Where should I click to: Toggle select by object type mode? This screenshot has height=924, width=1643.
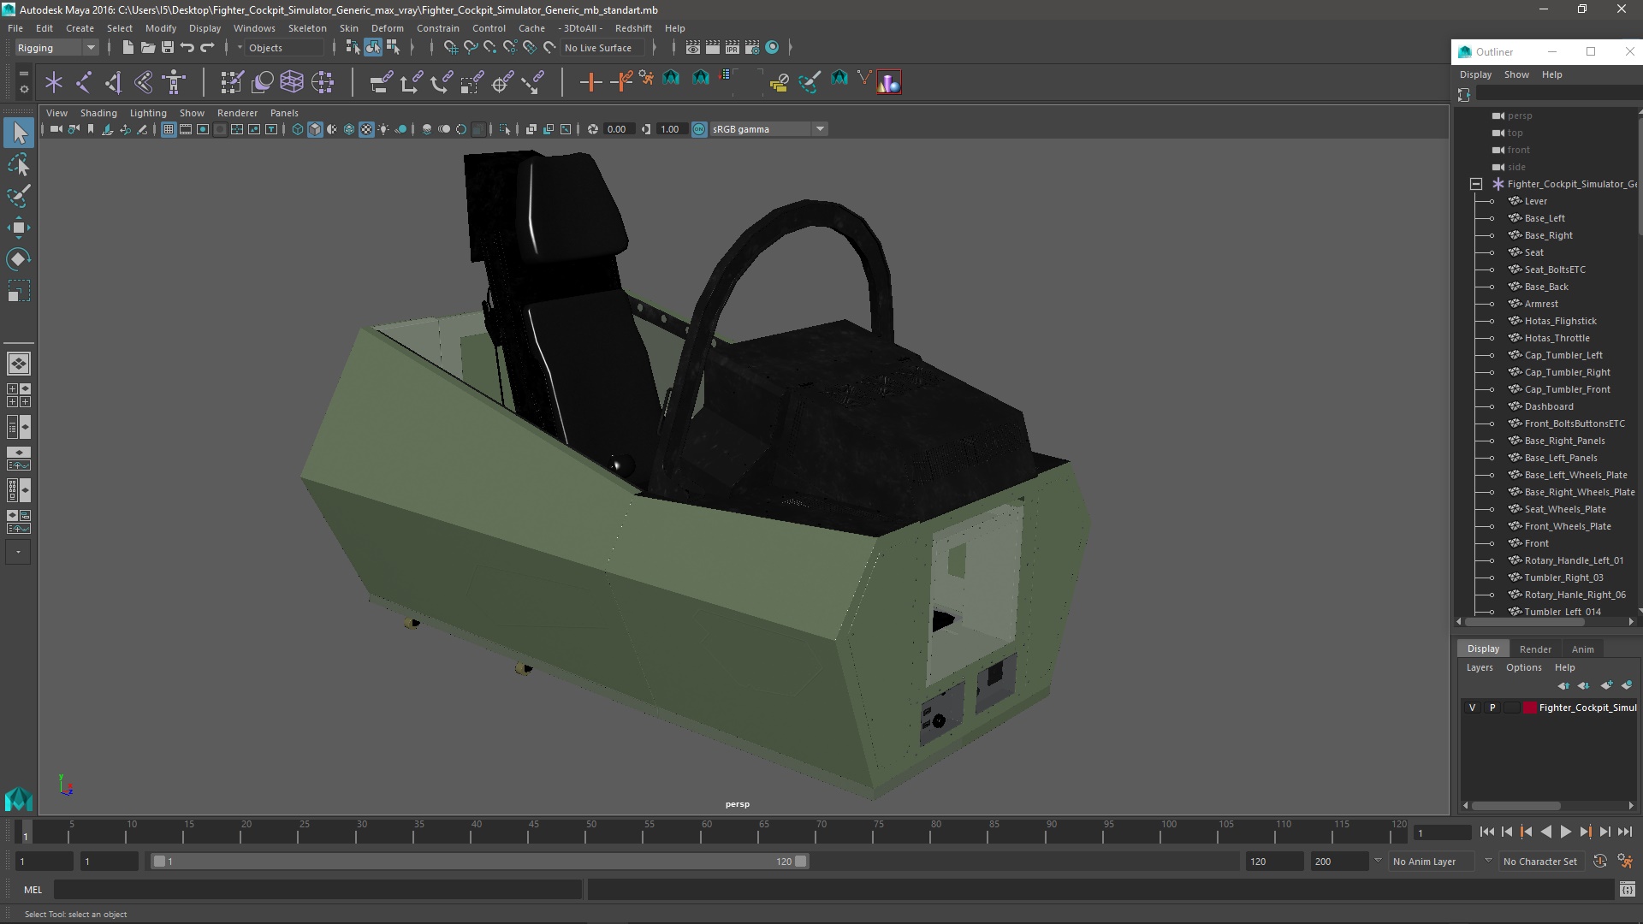[x=373, y=48]
